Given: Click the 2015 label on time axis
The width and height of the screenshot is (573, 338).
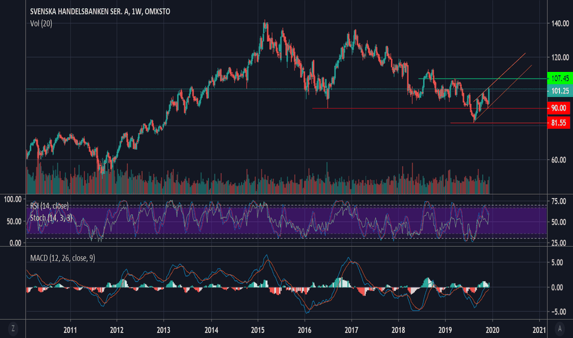Looking at the screenshot, I should point(258,330).
